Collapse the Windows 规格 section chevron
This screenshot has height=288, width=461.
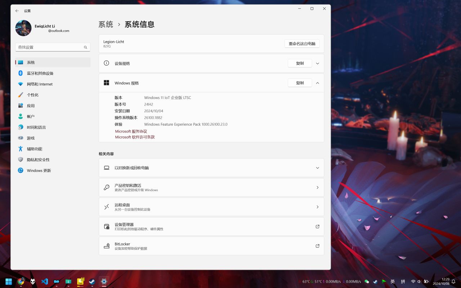317,83
